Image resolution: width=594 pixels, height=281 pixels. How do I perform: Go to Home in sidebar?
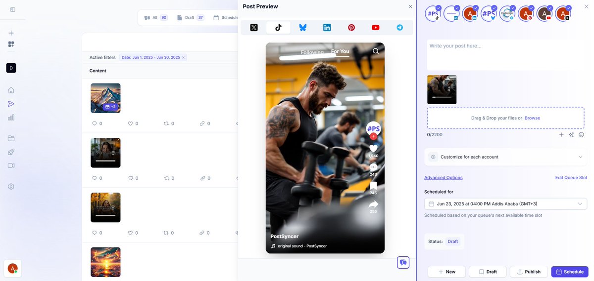[11, 90]
